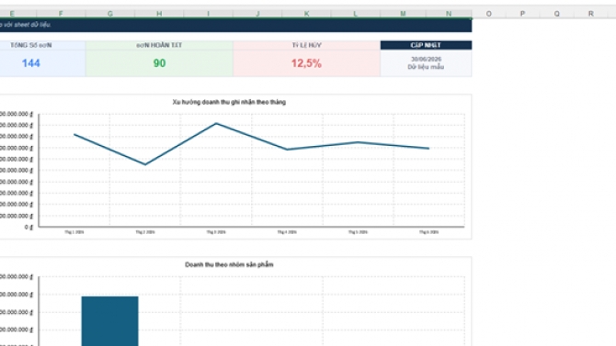Select column F header
The height and width of the screenshot is (346, 616).
pos(61,14)
